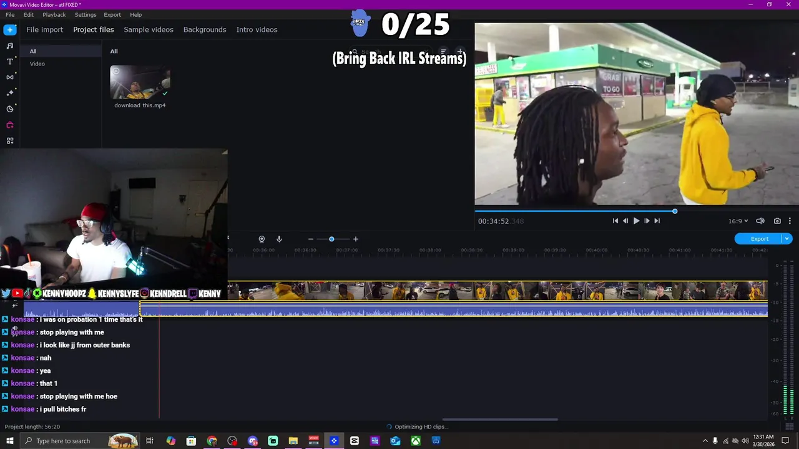Screen dimensions: 799x449
Task: Open the Export menu in menu bar
Action: (112, 14)
